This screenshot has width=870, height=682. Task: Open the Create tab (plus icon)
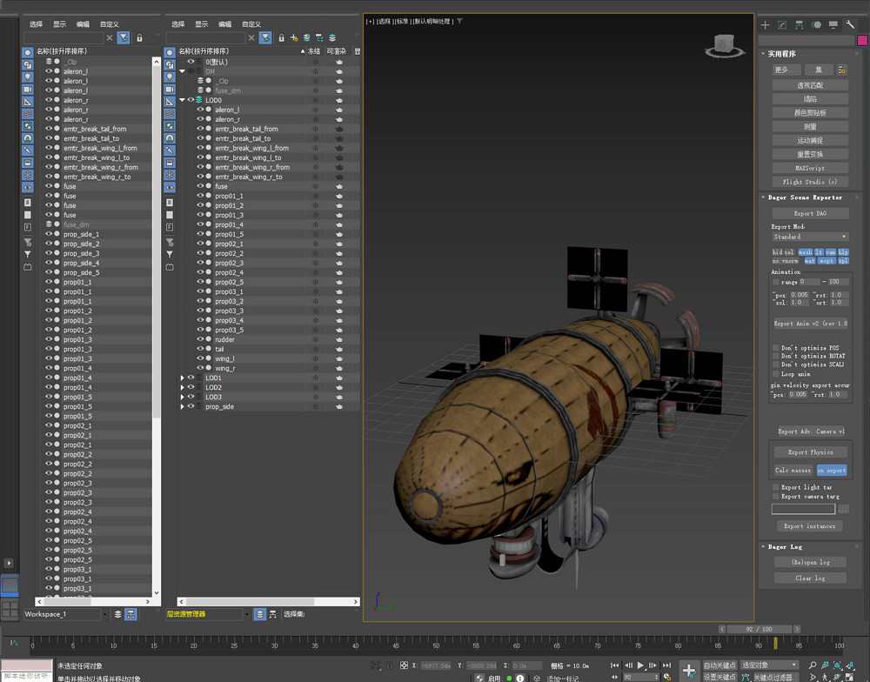(766, 25)
